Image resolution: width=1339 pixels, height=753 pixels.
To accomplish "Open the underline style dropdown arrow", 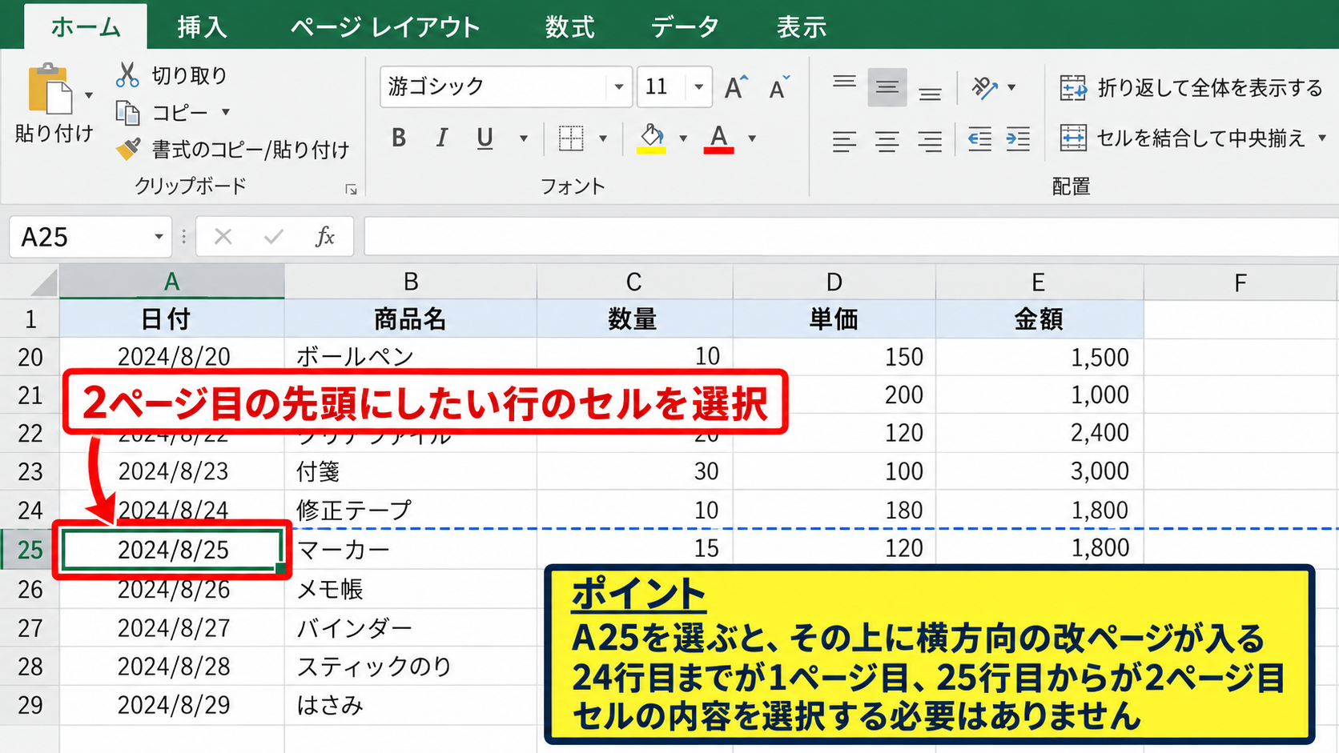I will tap(523, 138).
